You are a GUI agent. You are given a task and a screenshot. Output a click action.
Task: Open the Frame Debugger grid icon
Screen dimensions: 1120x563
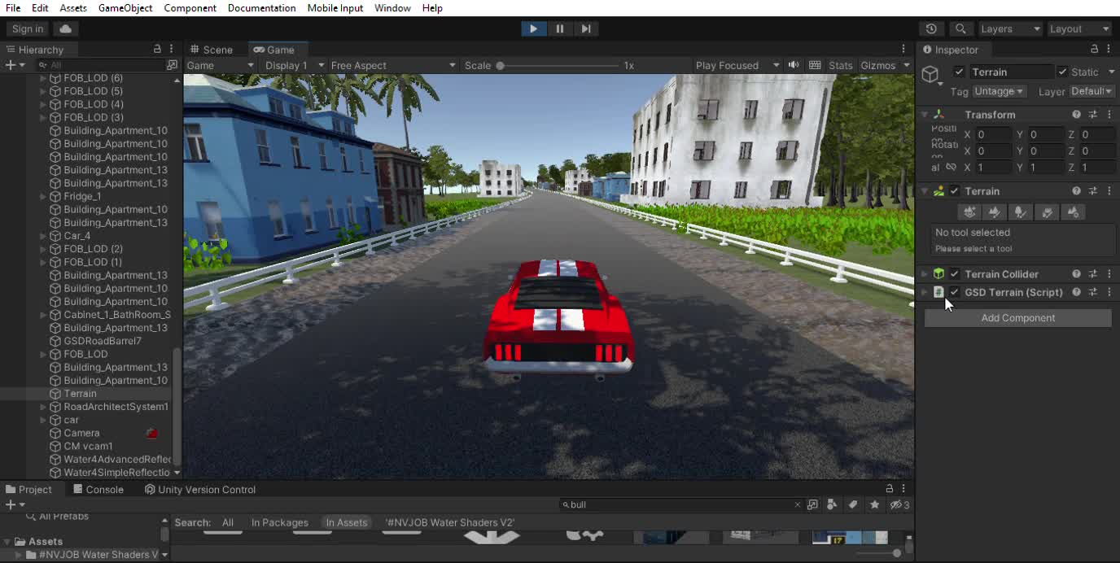coord(814,65)
